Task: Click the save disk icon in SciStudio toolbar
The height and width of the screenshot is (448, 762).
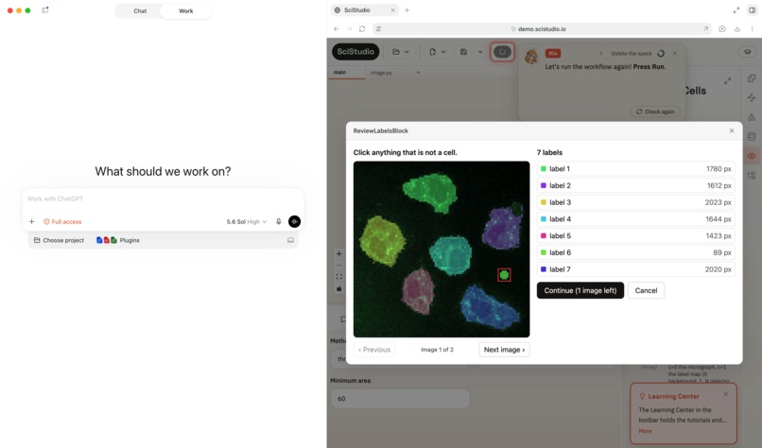Action: click(x=463, y=51)
